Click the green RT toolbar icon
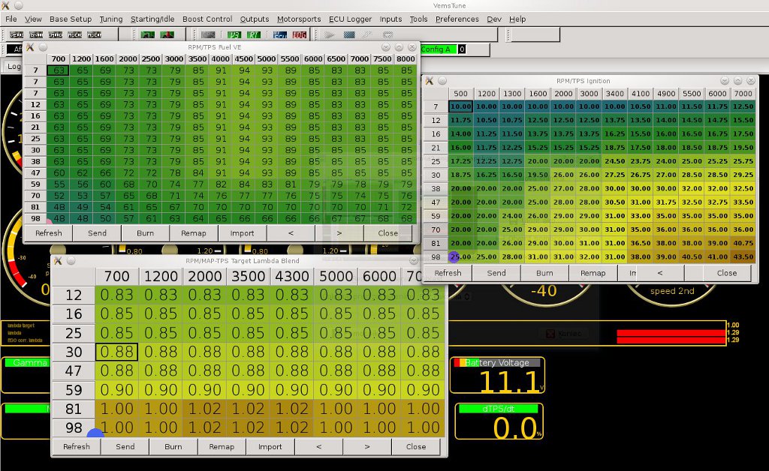 254,34
